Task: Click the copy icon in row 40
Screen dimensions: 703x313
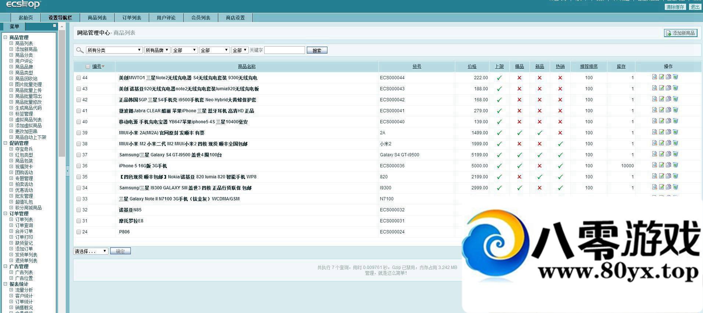Action: (x=668, y=121)
